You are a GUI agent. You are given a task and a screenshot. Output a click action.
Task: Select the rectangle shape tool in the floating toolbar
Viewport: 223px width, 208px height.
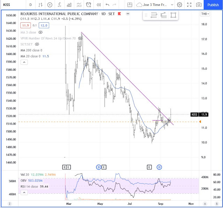[173, 15]
